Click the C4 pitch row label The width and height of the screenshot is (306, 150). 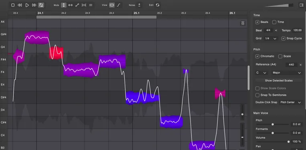click(2, 135)
